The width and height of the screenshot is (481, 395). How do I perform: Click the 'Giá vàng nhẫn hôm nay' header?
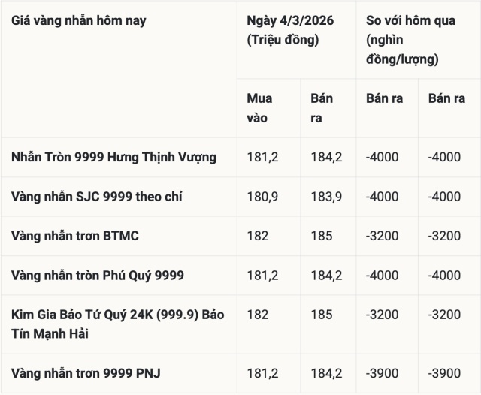[79, 20]
